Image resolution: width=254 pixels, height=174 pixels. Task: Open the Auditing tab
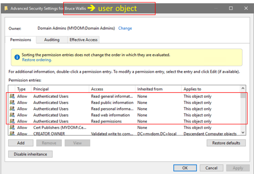[x=52, y=40]
